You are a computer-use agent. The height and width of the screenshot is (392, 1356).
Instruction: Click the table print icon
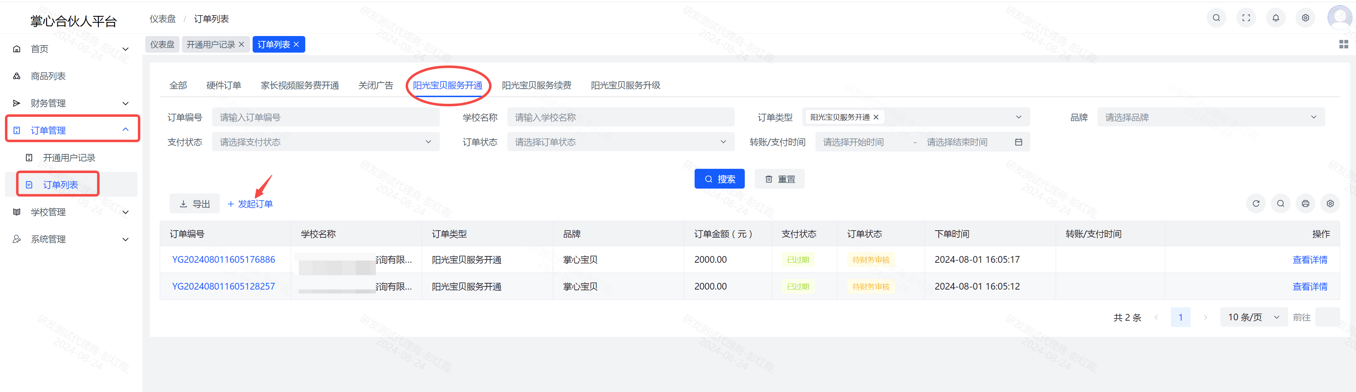pyautogui.click(x=1305, y=204)
